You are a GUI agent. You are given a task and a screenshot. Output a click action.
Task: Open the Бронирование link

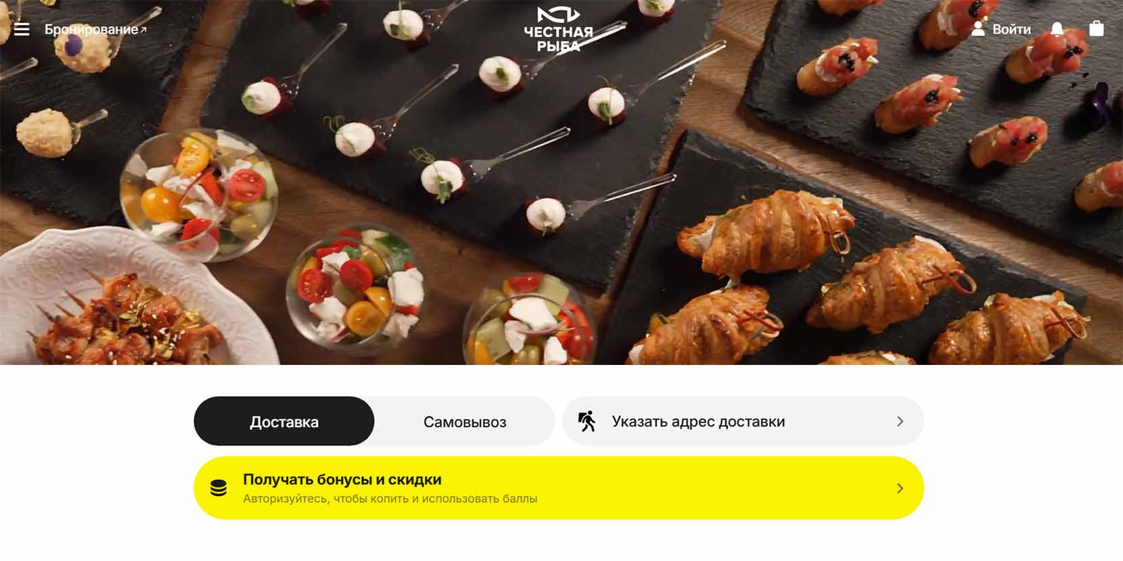coord(91,30)
